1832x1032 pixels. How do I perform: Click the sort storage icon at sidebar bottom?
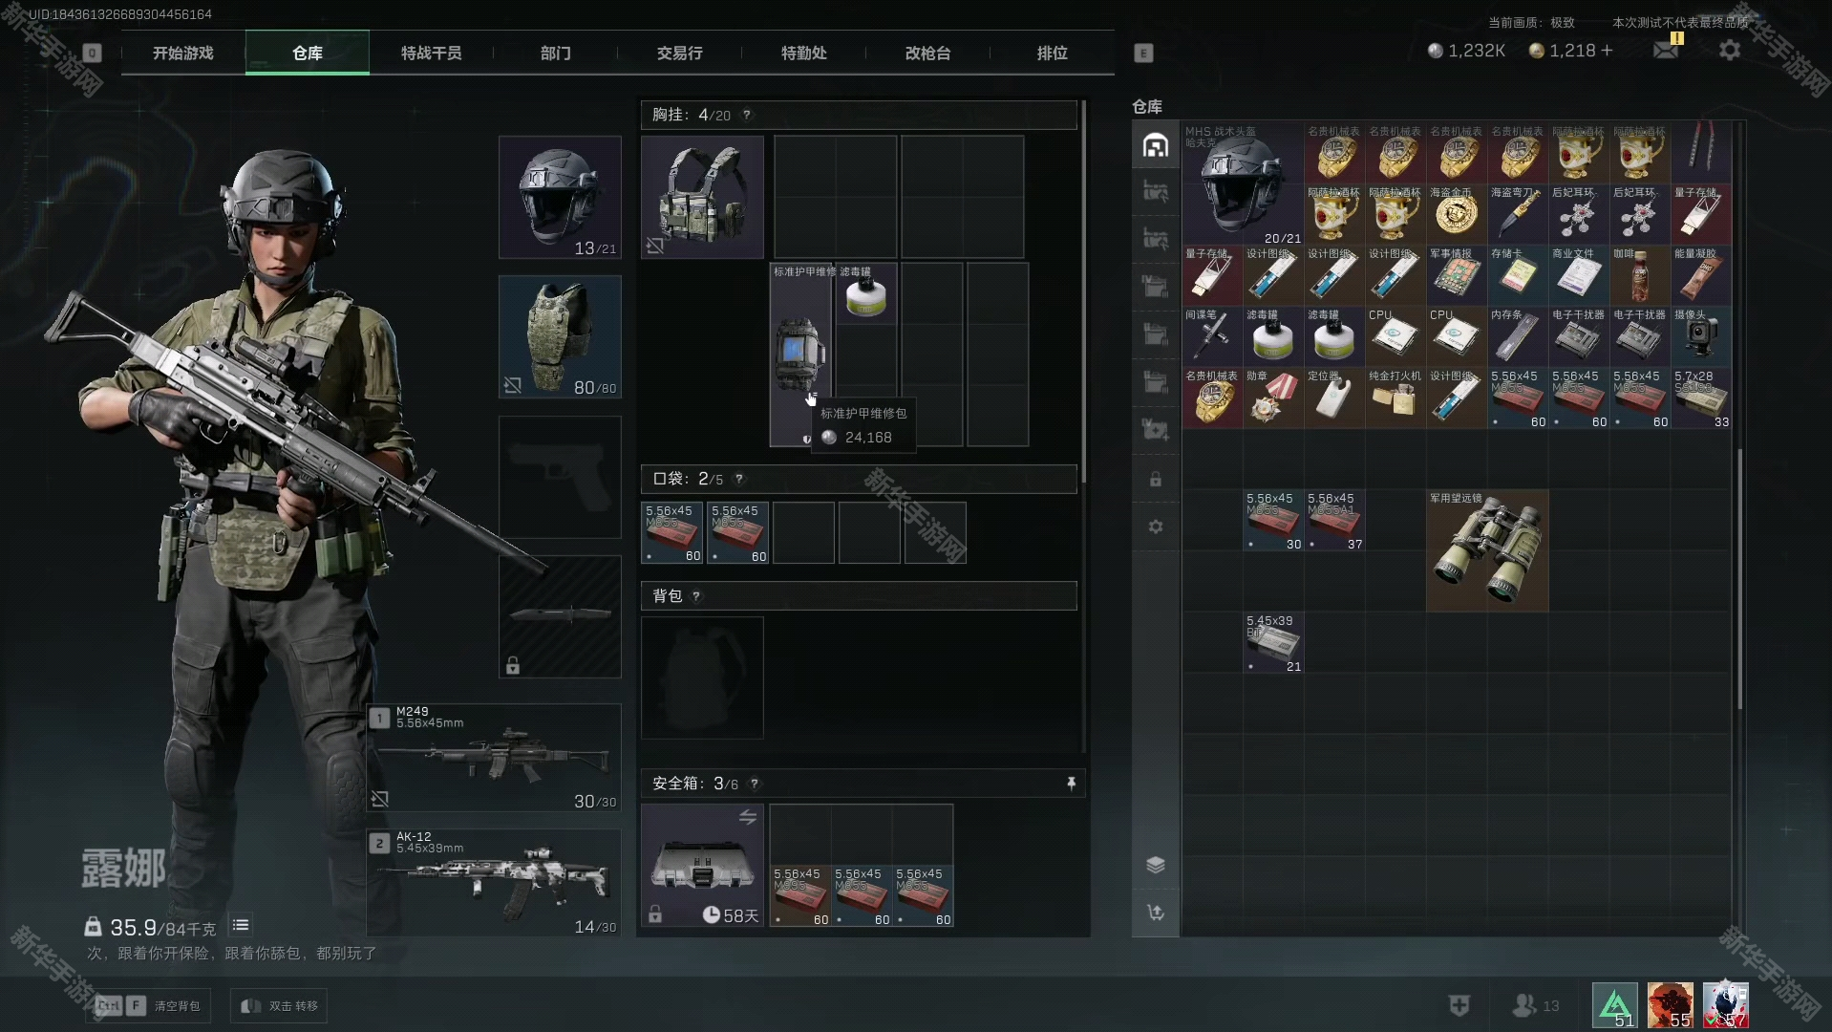[1156, 913]
